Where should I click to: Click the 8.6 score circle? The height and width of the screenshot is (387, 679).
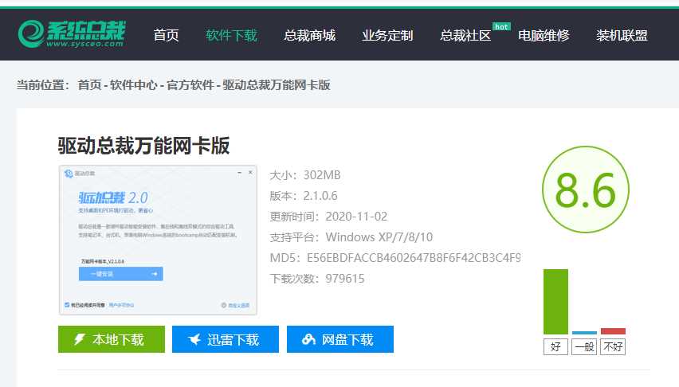pos(586,190)
